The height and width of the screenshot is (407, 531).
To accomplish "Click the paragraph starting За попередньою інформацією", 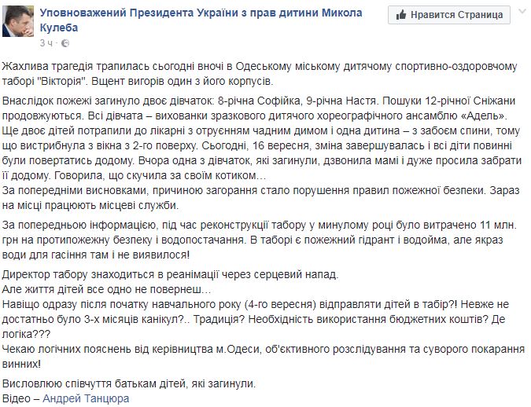I will pyautogui.click(x=260, y=240).
